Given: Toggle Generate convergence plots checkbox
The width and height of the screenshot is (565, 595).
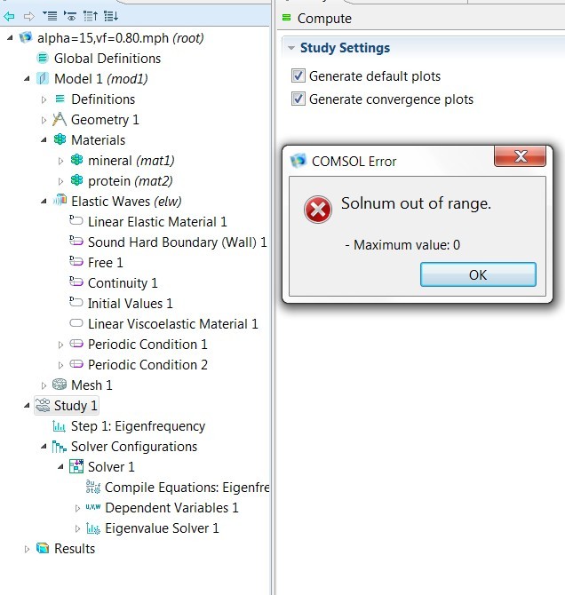Looking at the screenshot, I should [298, 99].
